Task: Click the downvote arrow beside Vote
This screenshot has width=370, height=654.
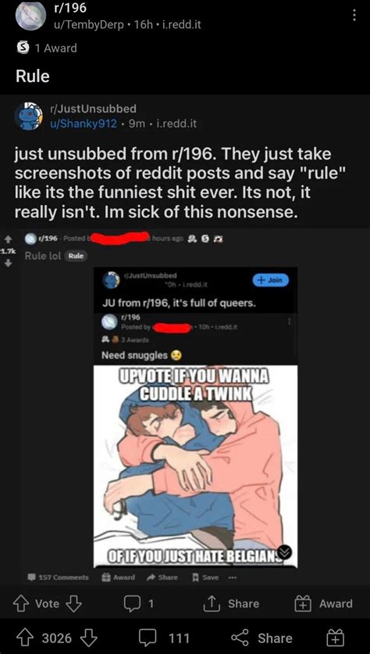Action: tap(73, 603)
